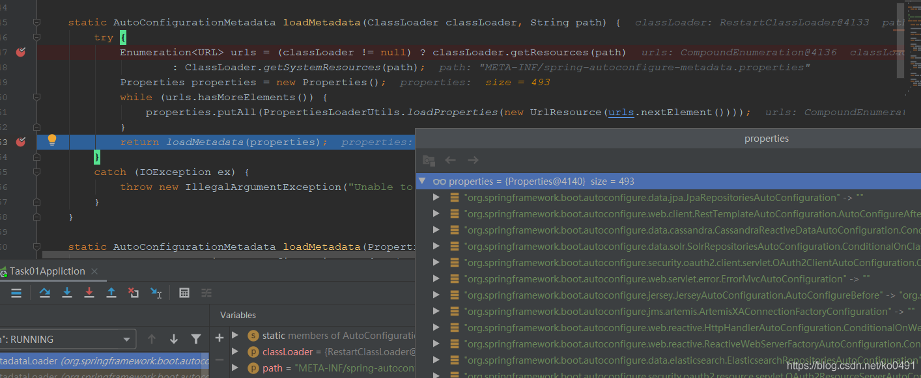Open the Evaluate Expression calculator icon

pyautogui.click(x=184, y=293)
